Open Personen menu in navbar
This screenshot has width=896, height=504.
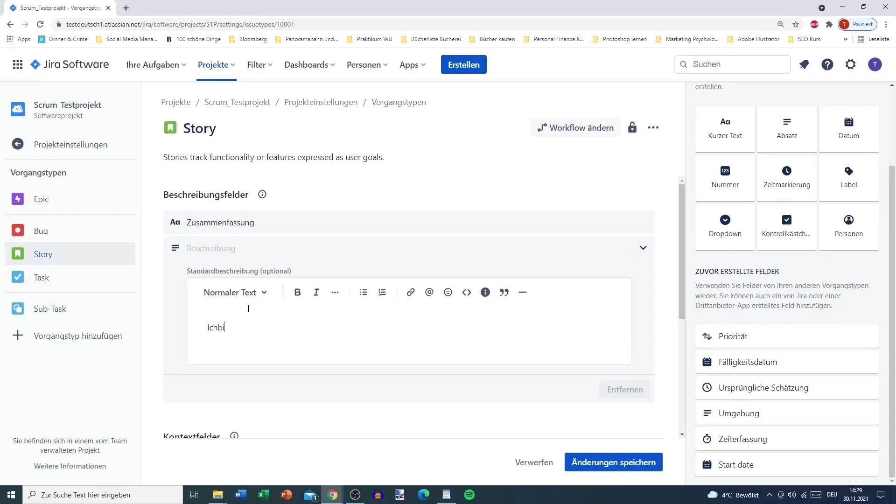pyautogui.click(x=367, y=64)
